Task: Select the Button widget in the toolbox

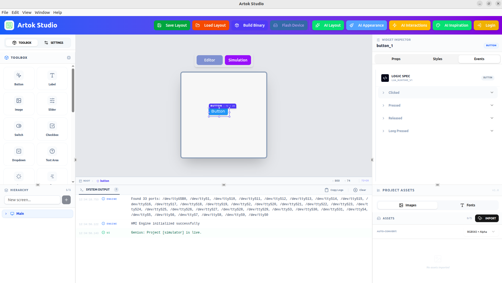Action: click(x=19, y=78)
